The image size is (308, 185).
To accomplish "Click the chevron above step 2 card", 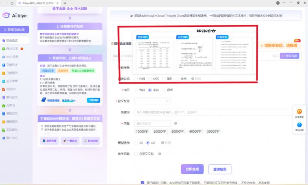I will (x=70, y=18).
